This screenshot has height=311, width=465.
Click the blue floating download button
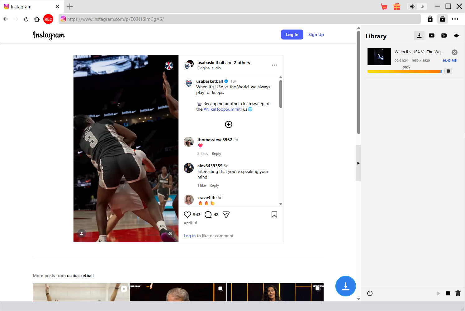(x=346, y=286)
